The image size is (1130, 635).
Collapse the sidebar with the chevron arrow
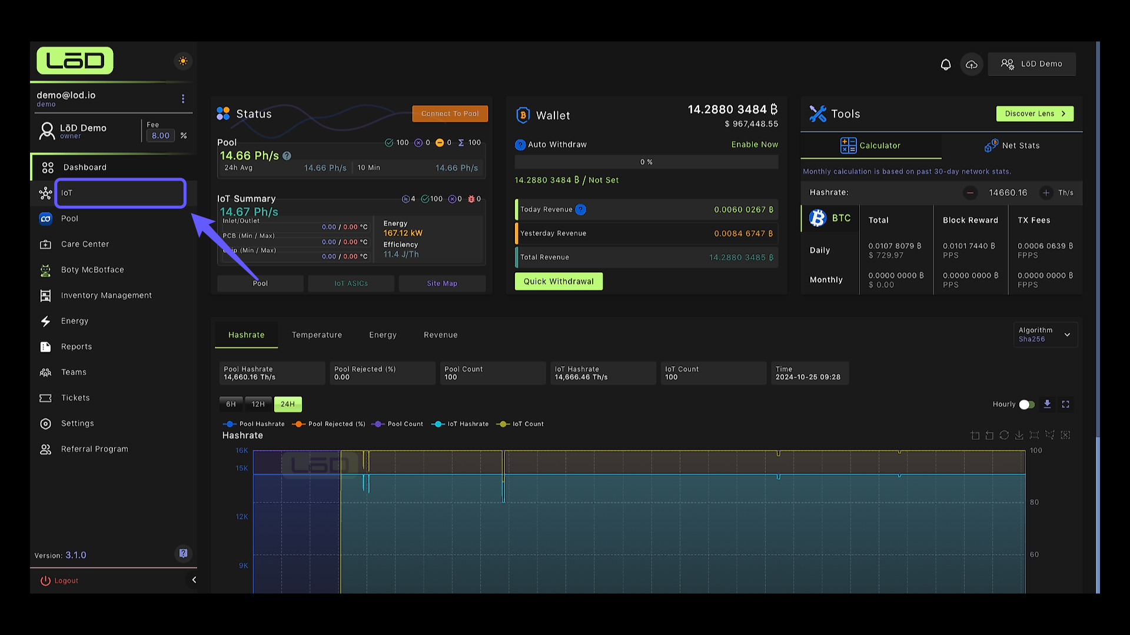click(194, 580)
